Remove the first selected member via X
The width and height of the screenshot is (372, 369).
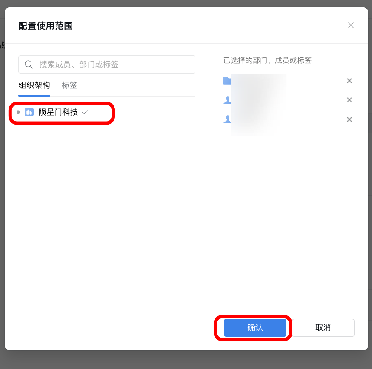click(349, 100)
